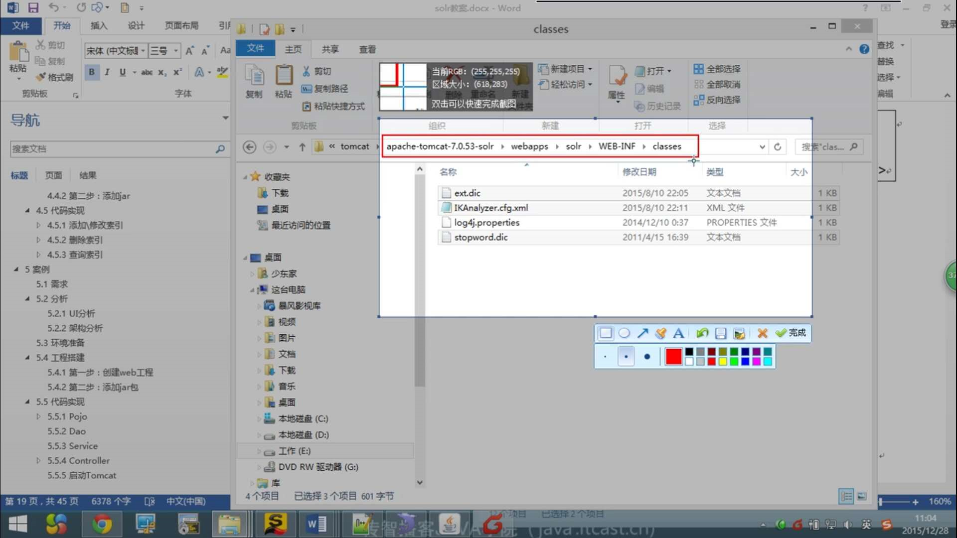957x538 pixels.
Task: Refresh the Explorer address bar
Action: click(x=777, y=147)
